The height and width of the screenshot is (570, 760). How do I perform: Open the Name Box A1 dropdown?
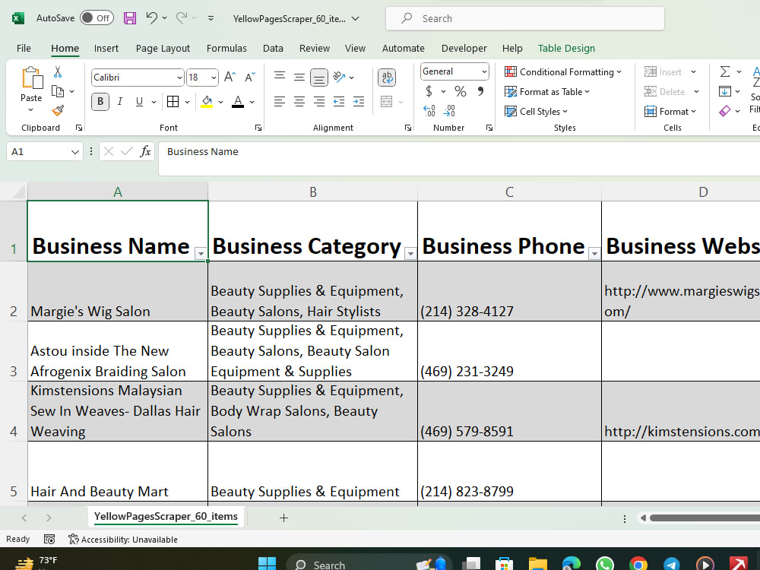pos(74,152)
